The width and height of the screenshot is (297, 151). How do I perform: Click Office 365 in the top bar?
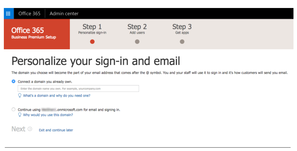30,13
